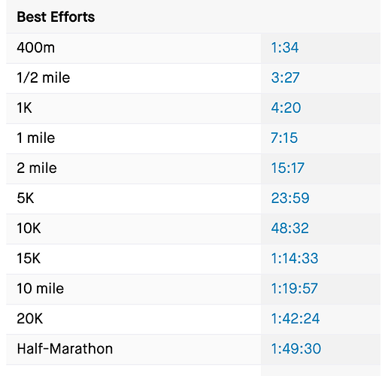The image size is (388, 376).
Task: Click the 10 mile time 1:19:57
Action: click(x=295, y=288)
